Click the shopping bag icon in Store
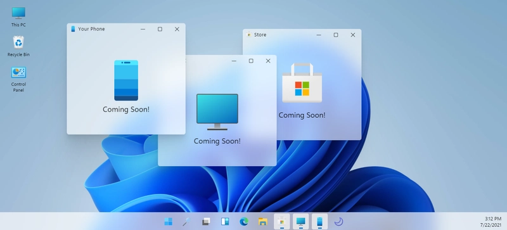 pos(302,83)
